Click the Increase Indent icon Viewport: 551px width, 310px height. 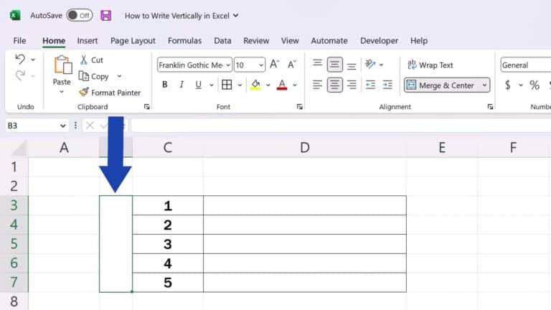tap(388, 85)
